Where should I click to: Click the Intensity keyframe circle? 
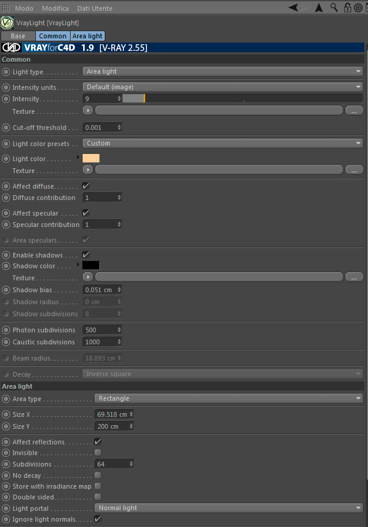[x=6, y=99]
